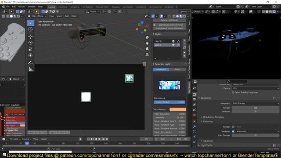Toggle visibility bulb of Light 0
This screenshot has height=158, width=281.
(x=173, y=41)
